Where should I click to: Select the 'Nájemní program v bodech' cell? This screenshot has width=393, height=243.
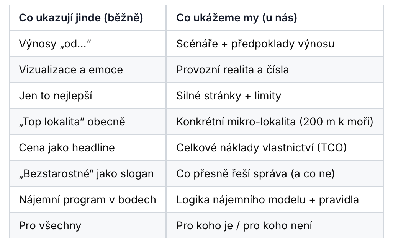[87, 200]
